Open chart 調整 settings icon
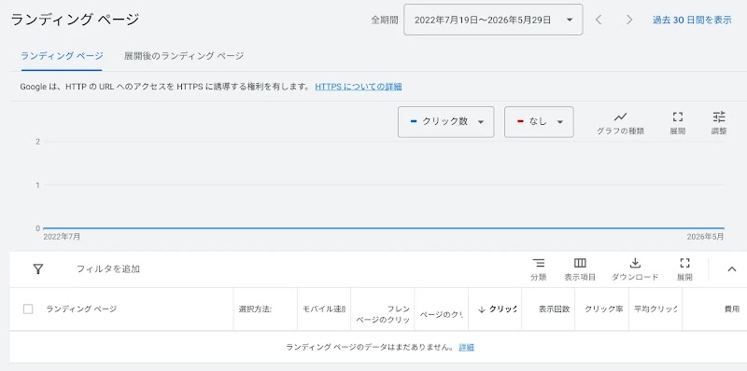The width and height of the screenshot is (747, 371). (x=719, y=123)
